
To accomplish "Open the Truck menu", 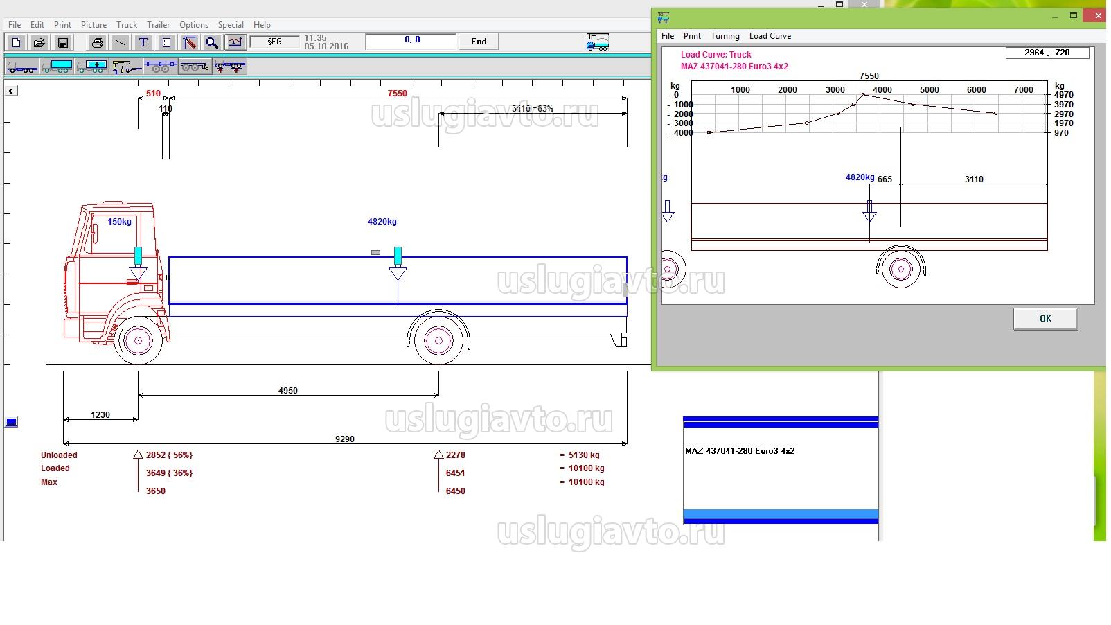I will pos(127,25).
